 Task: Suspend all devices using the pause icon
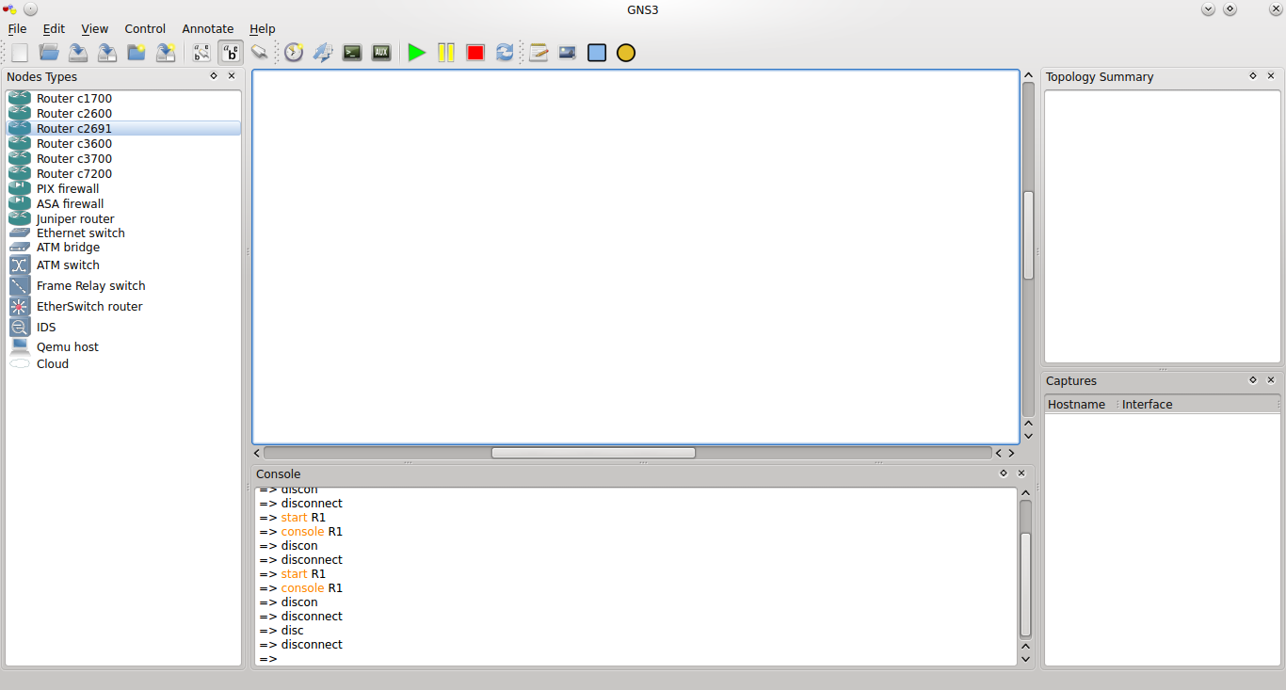(446, 52)
